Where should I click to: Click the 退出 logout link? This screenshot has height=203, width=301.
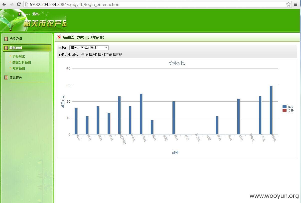click(x=36, y=14)
